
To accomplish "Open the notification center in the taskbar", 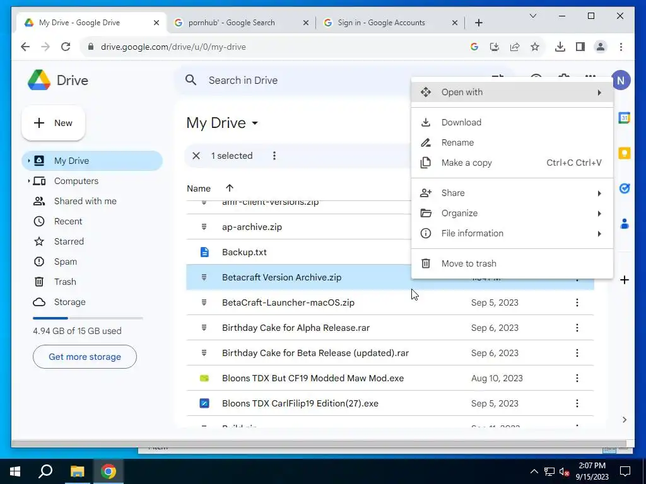I will pyautogui.click(x=625, y=471).
